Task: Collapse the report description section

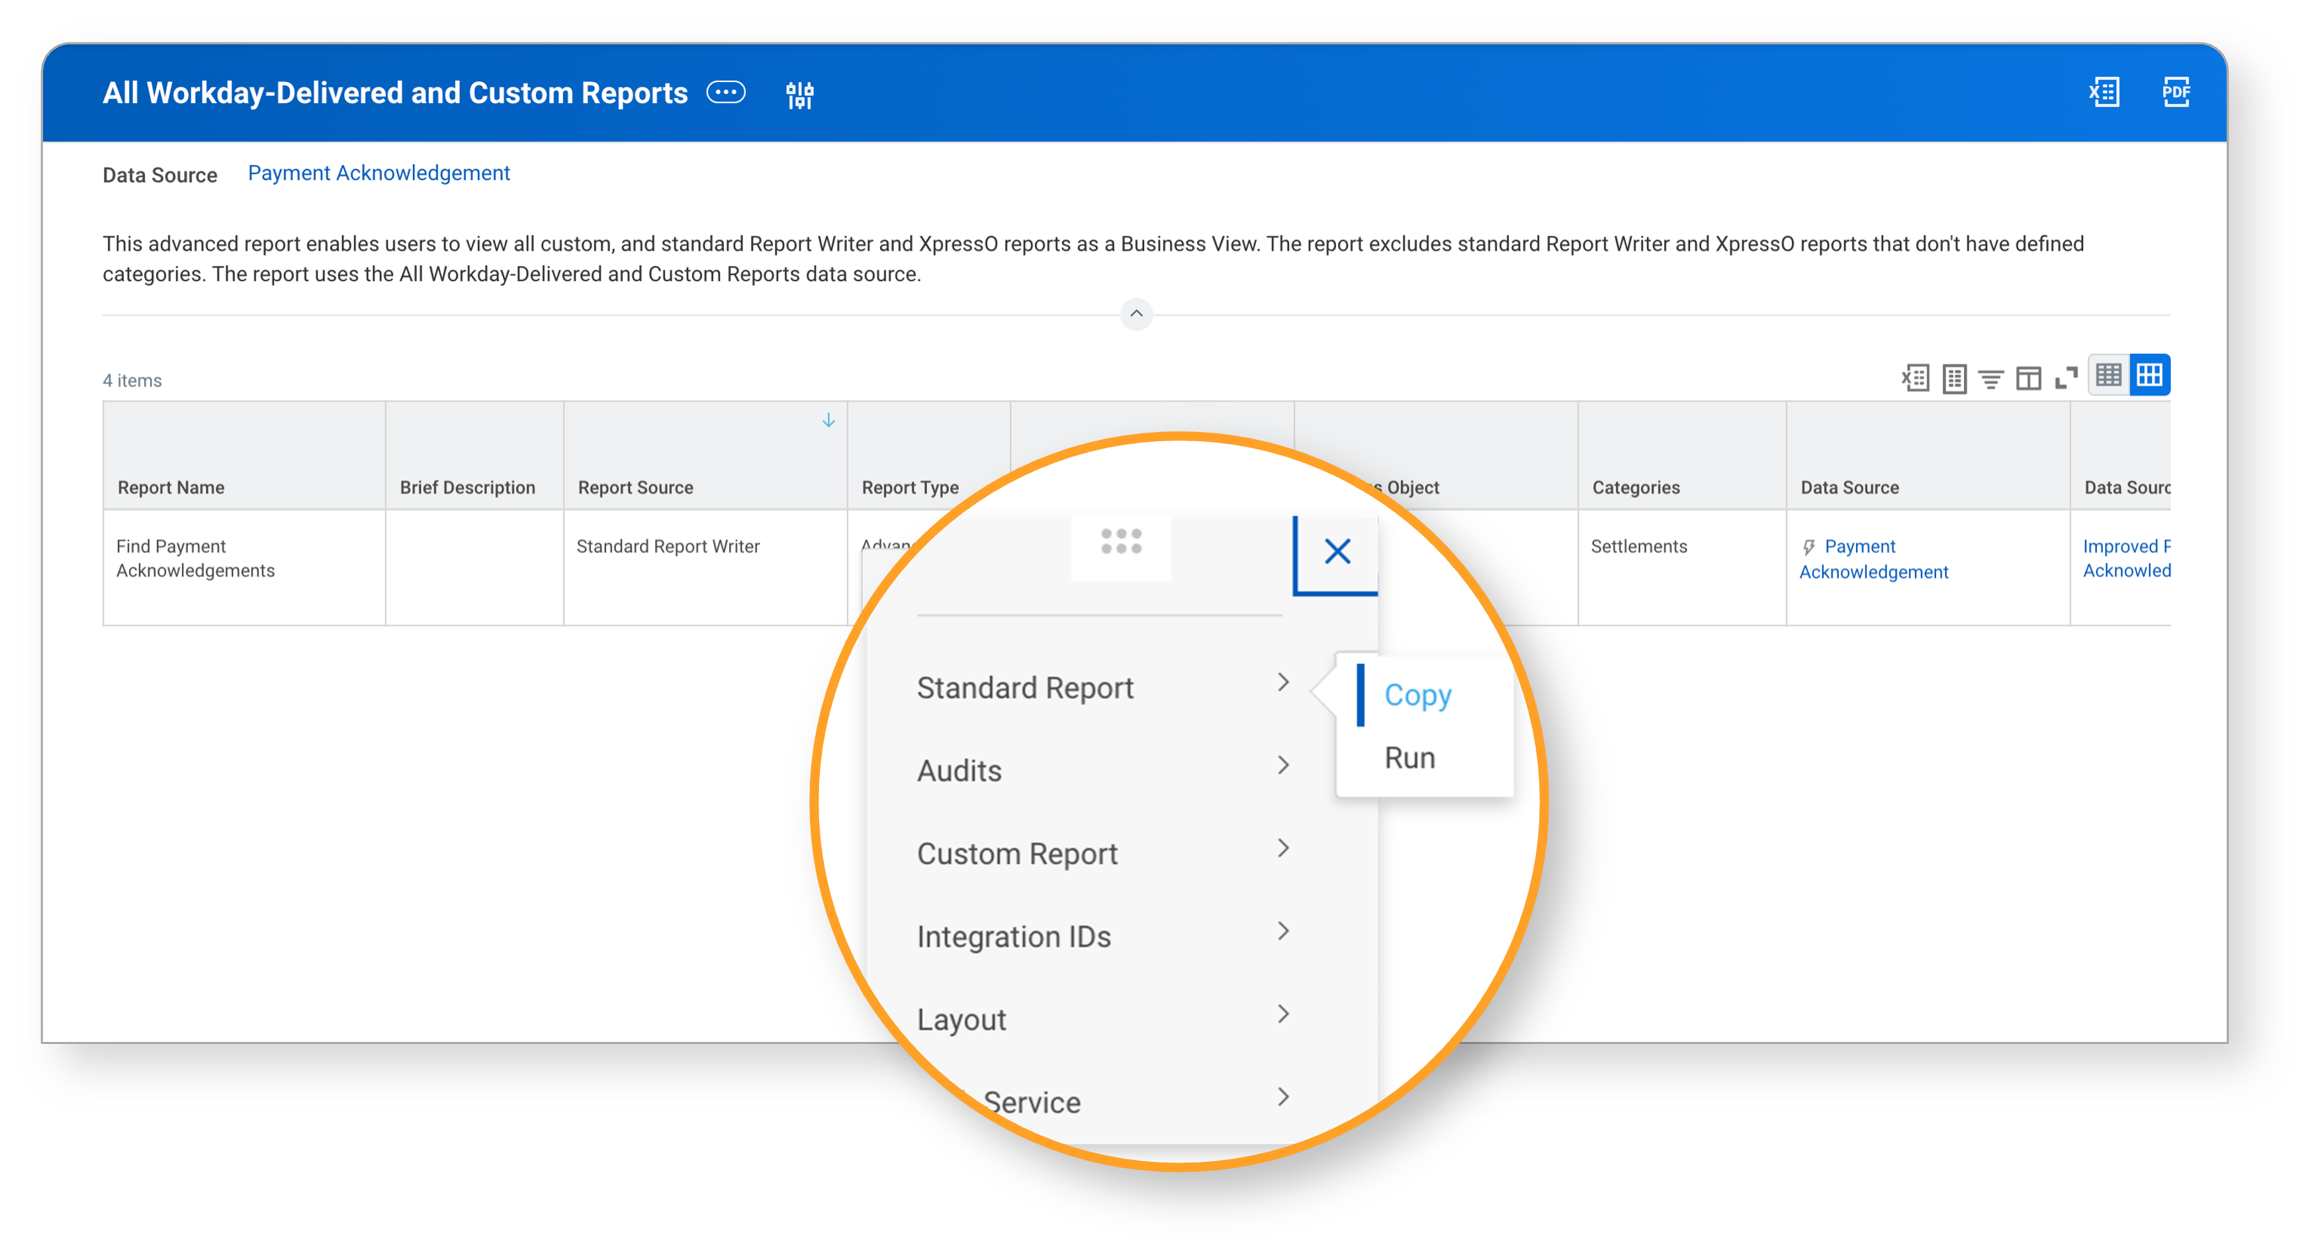Action: 1136,314
